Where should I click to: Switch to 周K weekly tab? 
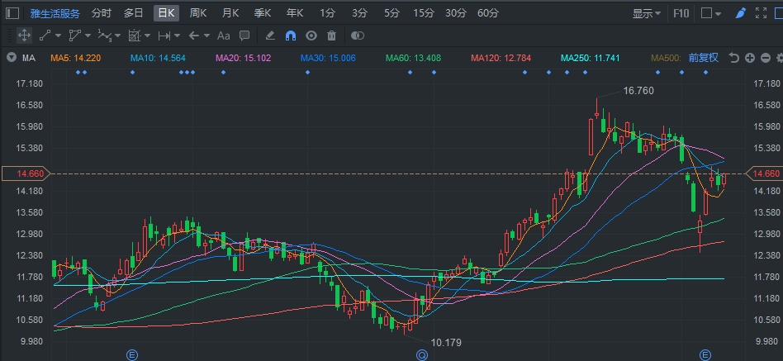click(198, 13)
